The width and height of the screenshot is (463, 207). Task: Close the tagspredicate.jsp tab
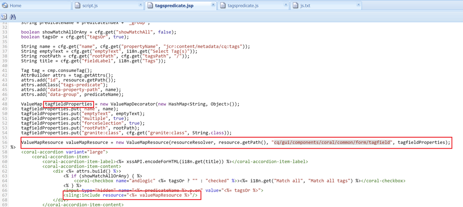213,5
